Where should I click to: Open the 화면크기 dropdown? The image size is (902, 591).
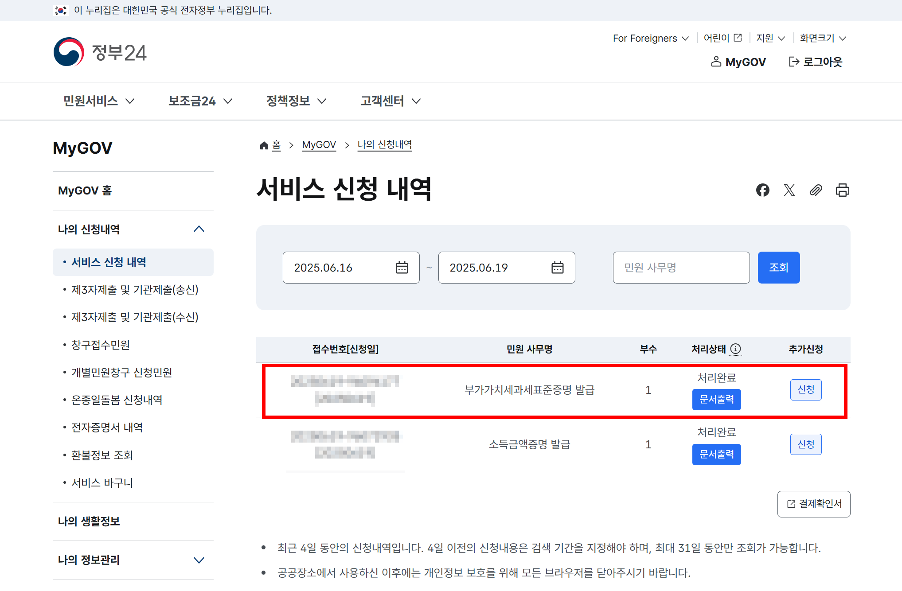click(823, 38)
